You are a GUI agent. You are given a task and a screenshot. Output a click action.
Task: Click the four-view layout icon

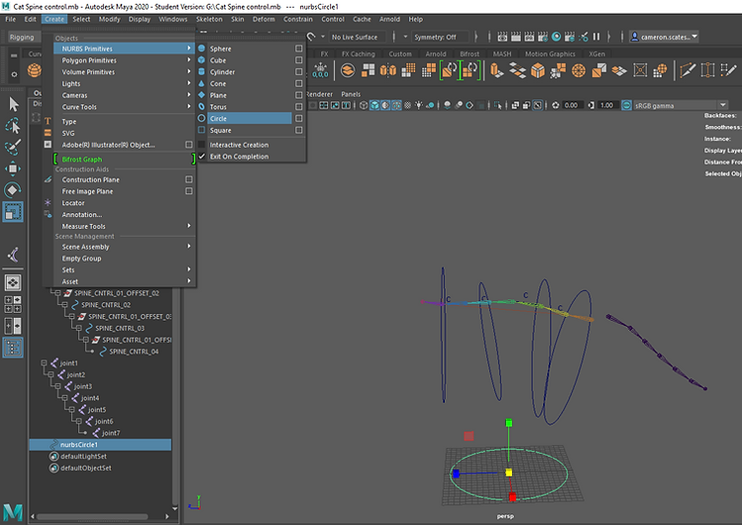coord(13,304)
